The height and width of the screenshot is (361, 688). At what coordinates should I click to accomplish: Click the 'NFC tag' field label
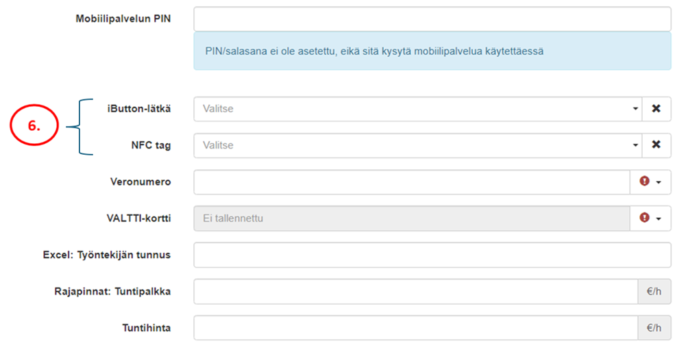(x=150, y=145)
